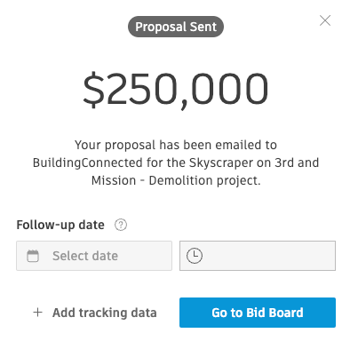Click the Skyscraper on 3rd project name

(x=243, y=163)
